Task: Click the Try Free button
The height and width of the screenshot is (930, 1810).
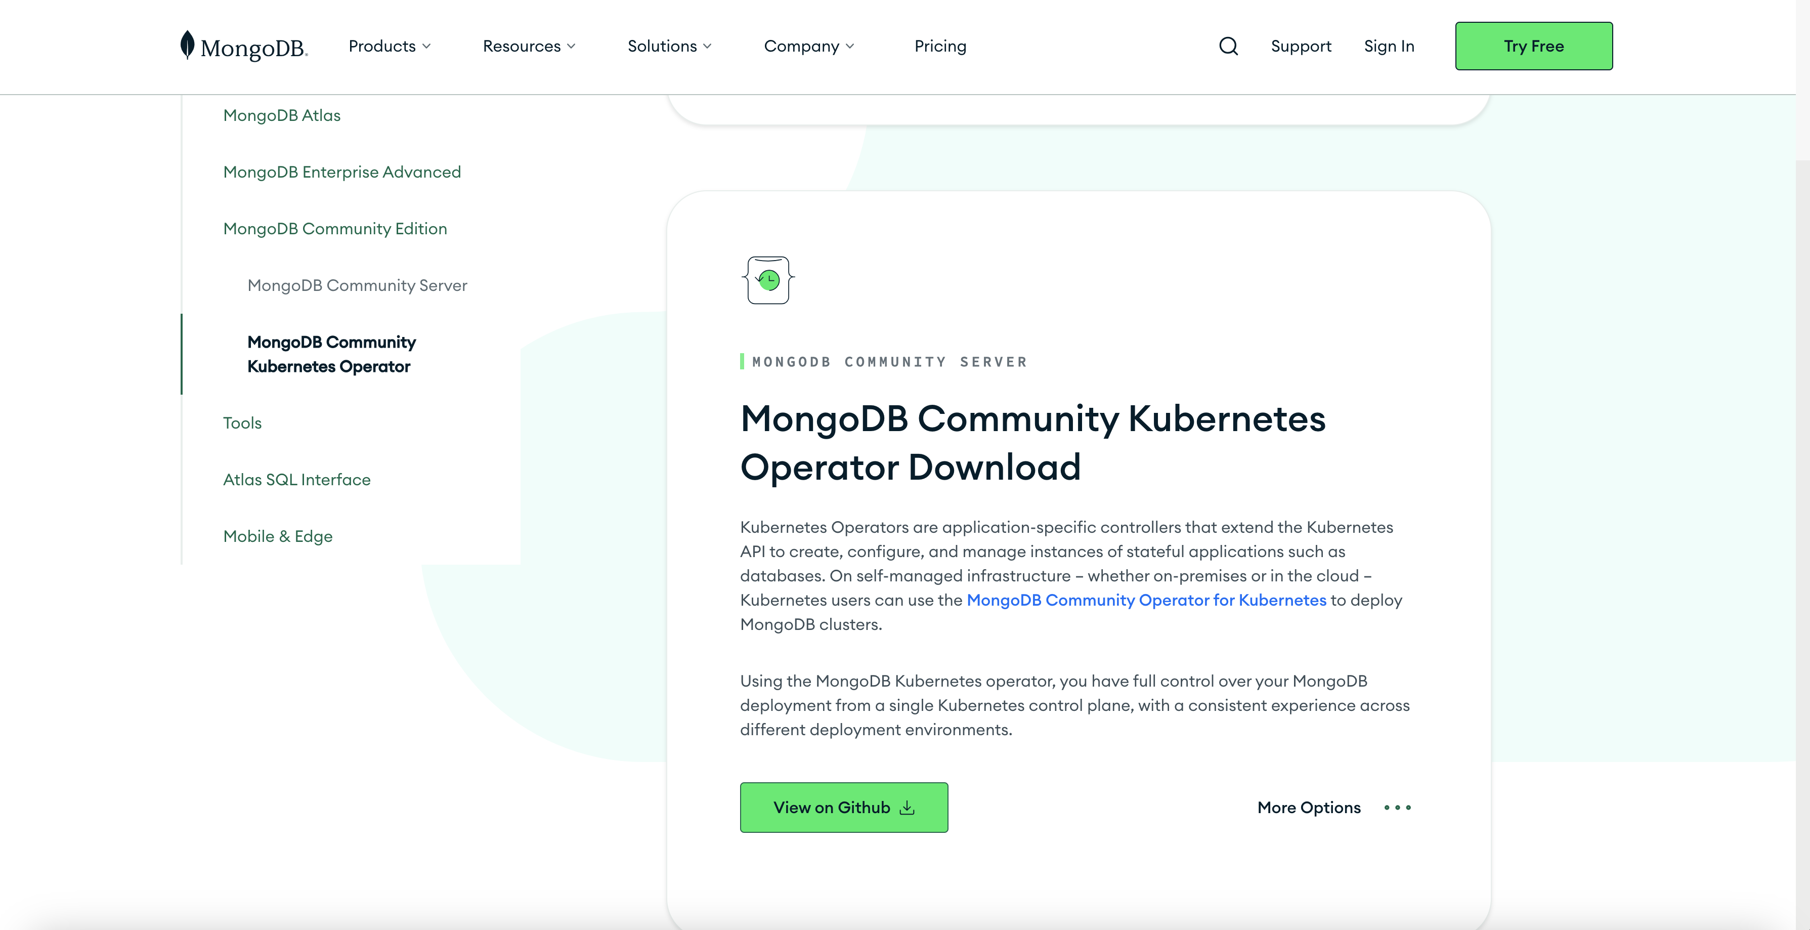Action: coord(1535,45)
